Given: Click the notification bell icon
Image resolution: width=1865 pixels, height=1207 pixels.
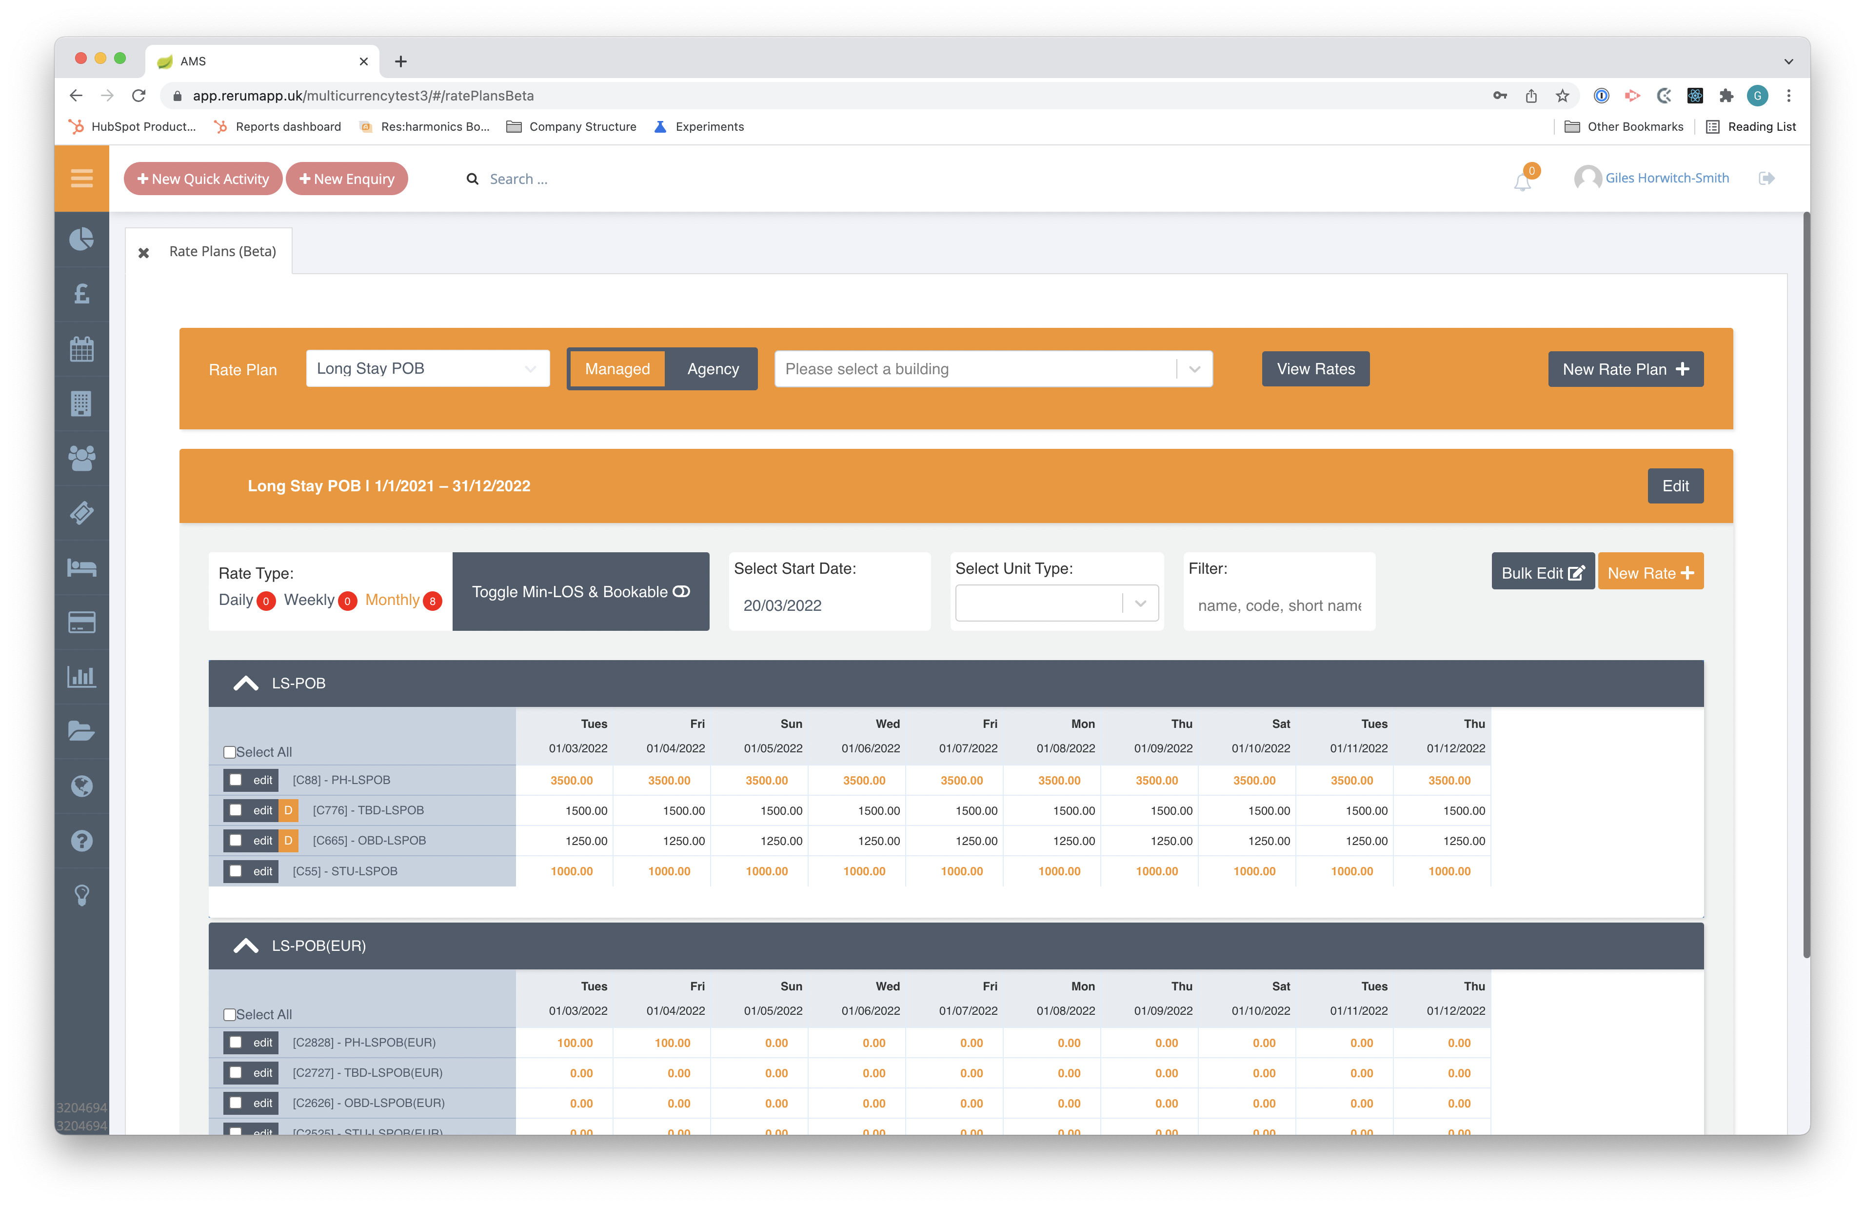Looking at the screenshot, I should click(x=1522, y=182).
